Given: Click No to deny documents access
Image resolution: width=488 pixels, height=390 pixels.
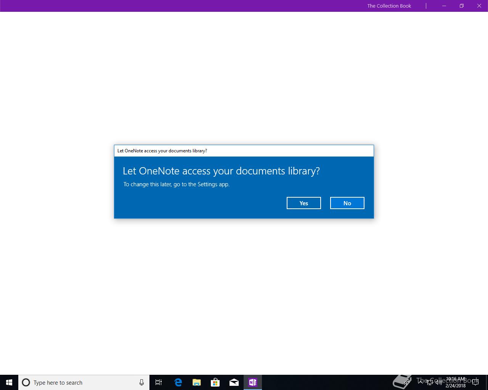Looking at the screenshot, I should pos(347,203).
